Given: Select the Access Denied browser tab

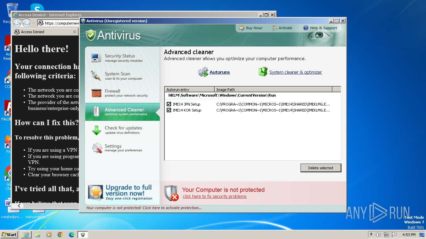Looking at the screenshot, I should (x=45, y=32).
